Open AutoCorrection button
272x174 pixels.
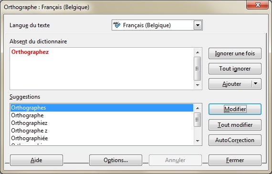click(235, 140)
